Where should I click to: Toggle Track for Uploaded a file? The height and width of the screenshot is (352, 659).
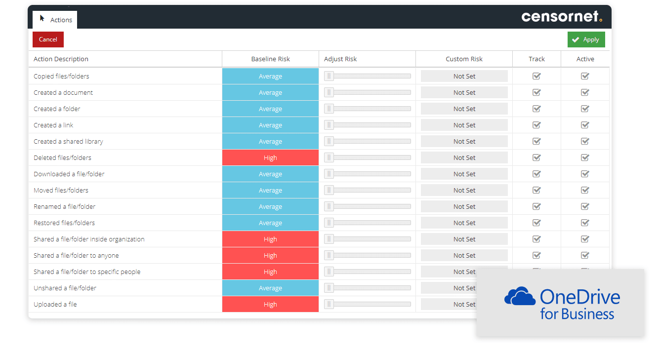click(536, 304)
